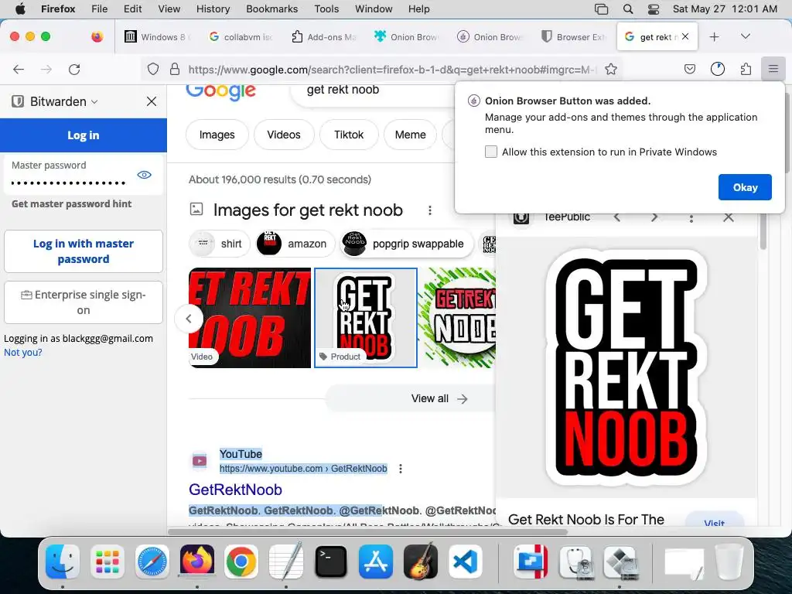Open Terminal from the Dock
The image size is (792, 594).
[x=331, y=562]
